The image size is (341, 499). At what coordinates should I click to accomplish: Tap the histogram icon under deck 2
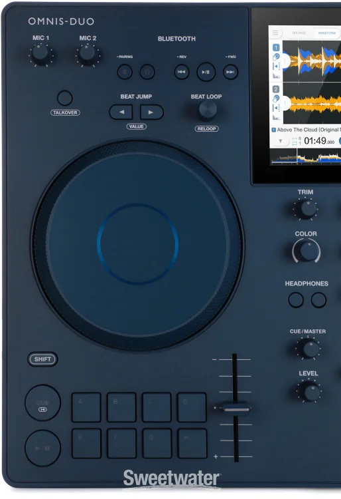276,117
